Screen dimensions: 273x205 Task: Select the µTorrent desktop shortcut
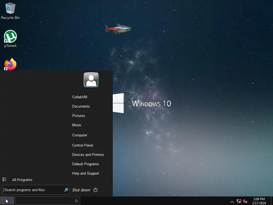point(10,39)
